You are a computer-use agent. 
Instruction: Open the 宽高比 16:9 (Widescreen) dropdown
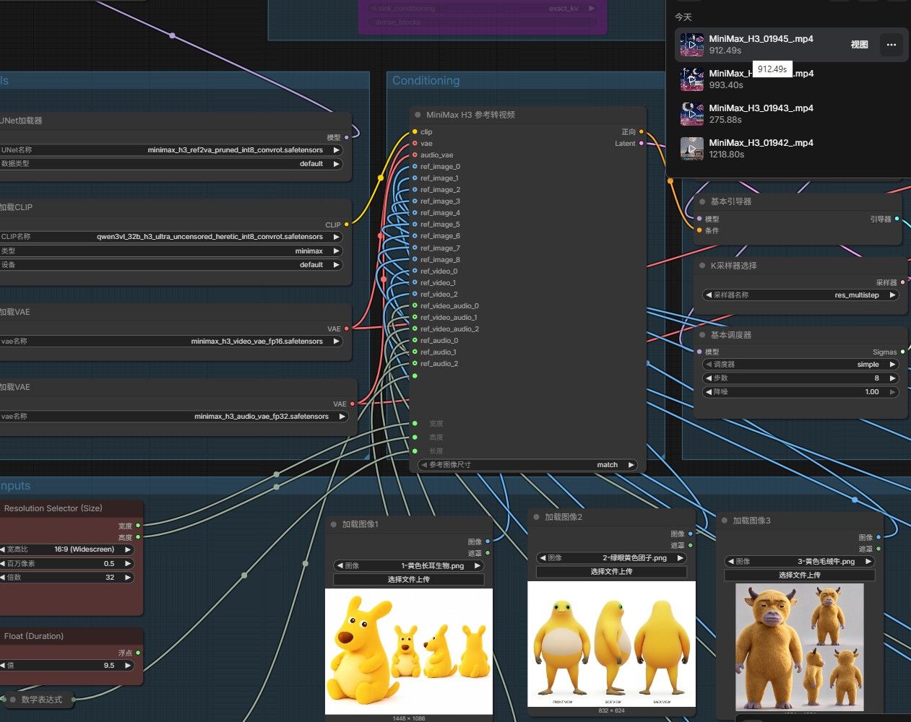click(x=67, y=549)
